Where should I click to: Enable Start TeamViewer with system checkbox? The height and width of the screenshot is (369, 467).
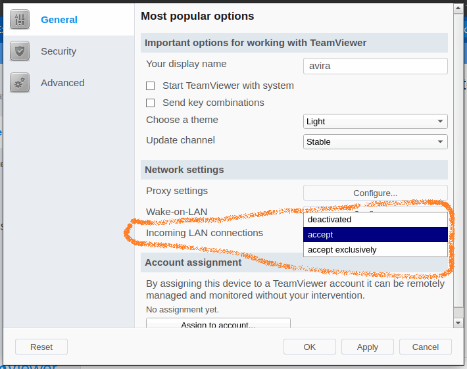point(150,86)
